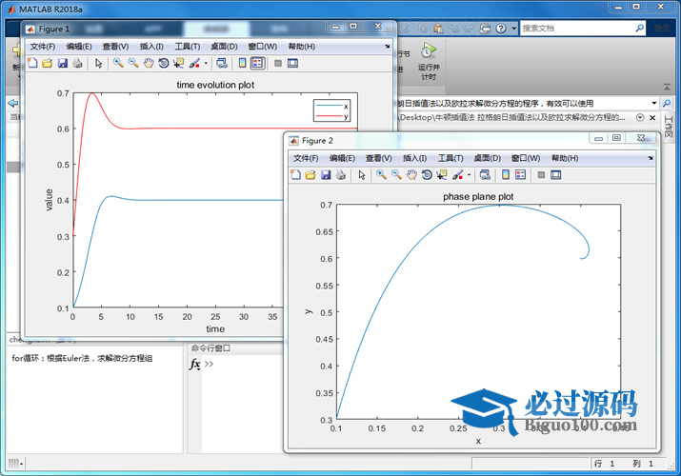681x476 pixels.
Task: Click command window prompt area
Action: point(209,364)
